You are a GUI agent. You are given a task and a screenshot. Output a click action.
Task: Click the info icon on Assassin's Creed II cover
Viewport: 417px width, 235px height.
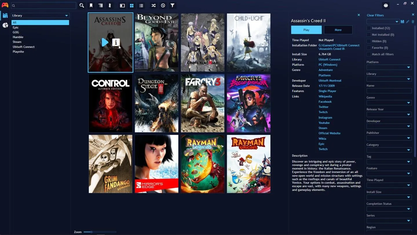116,42
